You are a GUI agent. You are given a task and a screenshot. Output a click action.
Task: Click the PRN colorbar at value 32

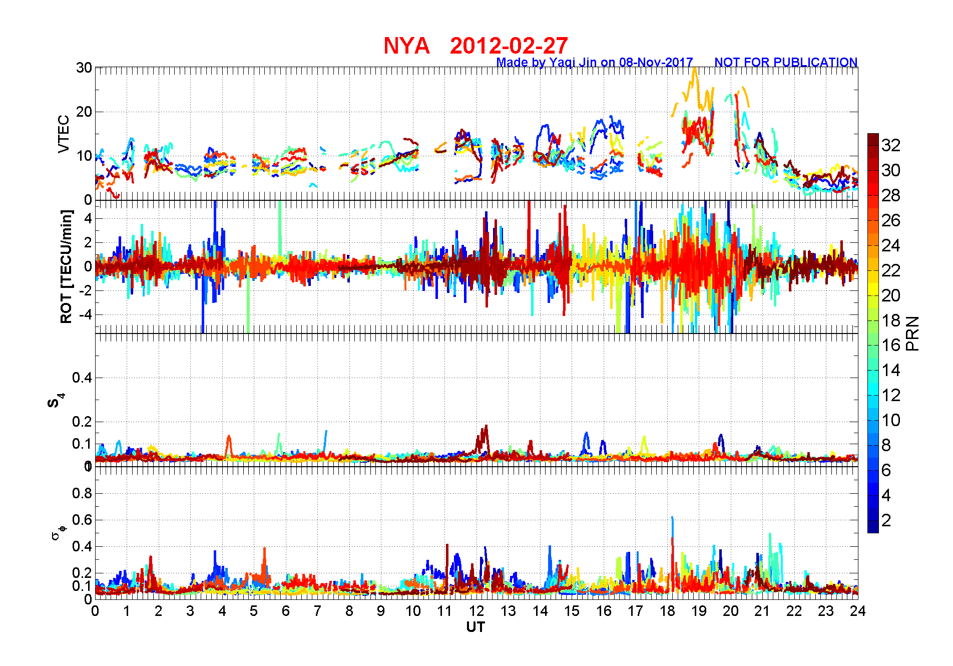873,145
